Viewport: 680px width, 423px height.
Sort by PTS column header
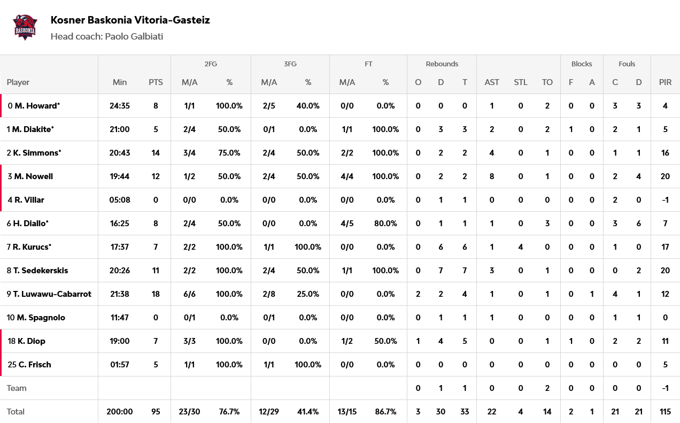click(156, 82)
